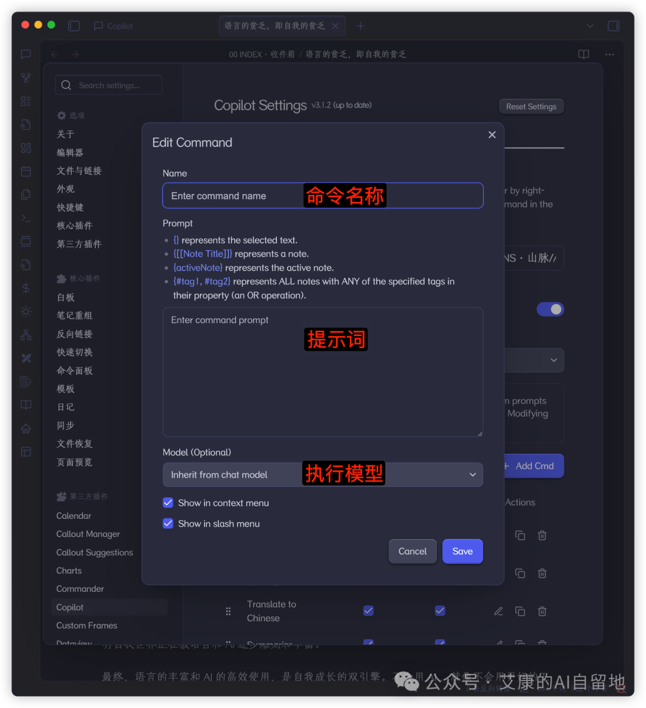Open Callout Manager plugin settings
Viewport: 646px width, 708px height.
coord(88,534)
